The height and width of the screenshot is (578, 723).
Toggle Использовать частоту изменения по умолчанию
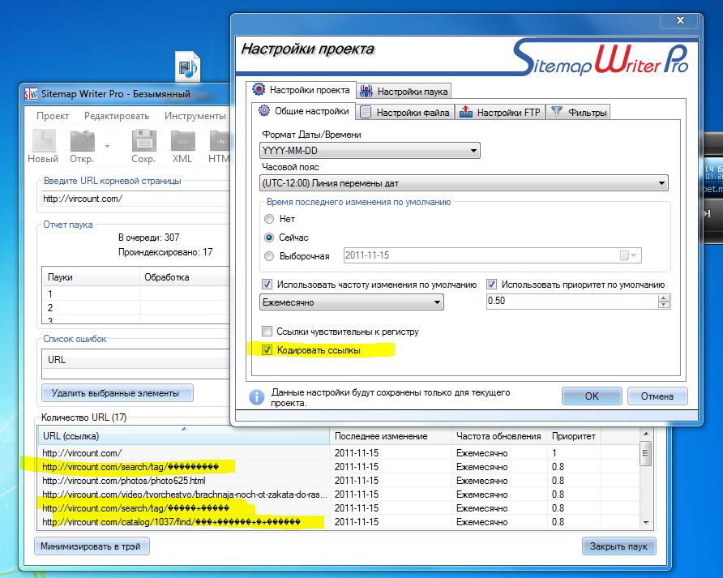tap(267, 285)
